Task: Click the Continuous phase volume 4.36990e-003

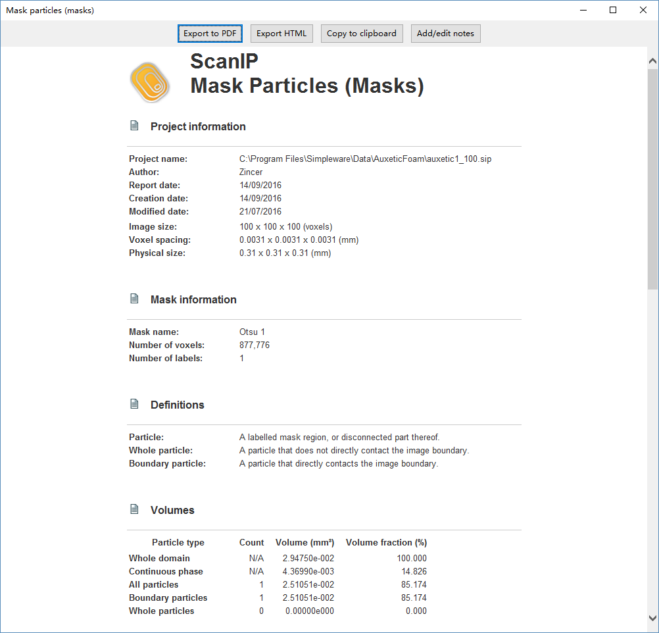Action: 308,571
